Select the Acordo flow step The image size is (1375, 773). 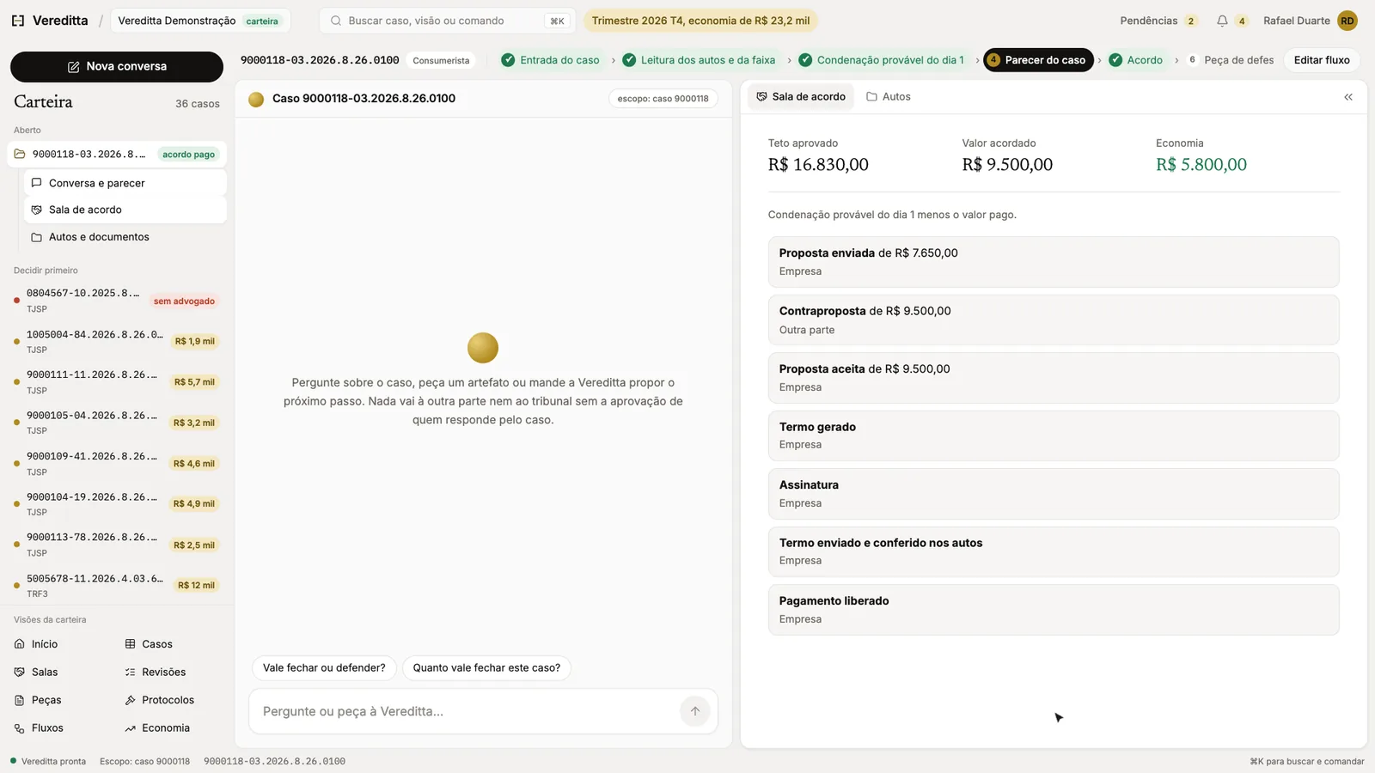(x=1136, y=60)
